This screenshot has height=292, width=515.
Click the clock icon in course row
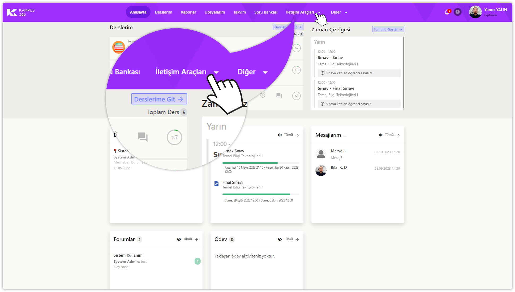point(263,95)
